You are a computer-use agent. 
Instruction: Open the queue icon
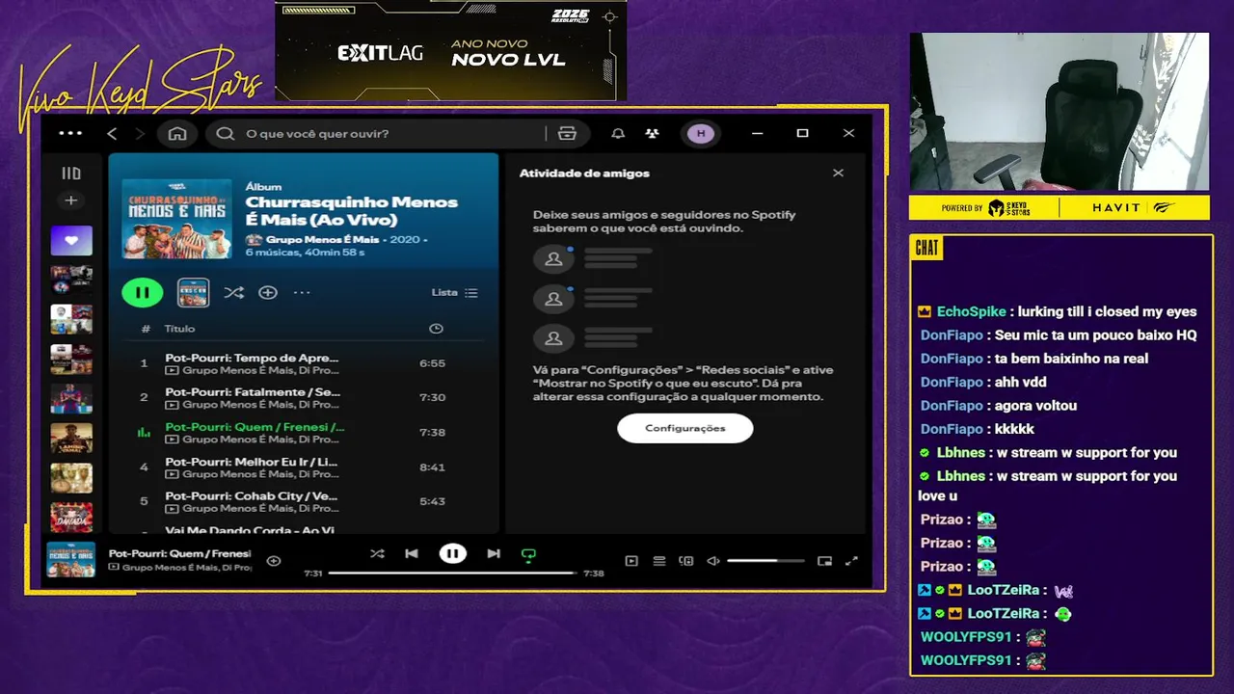point(659,561)
